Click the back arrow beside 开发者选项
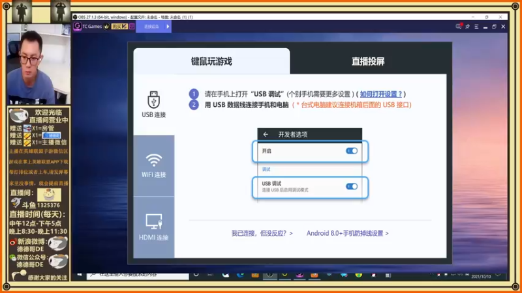Viewport: 522px width, 293px height. tap(266, 134)
